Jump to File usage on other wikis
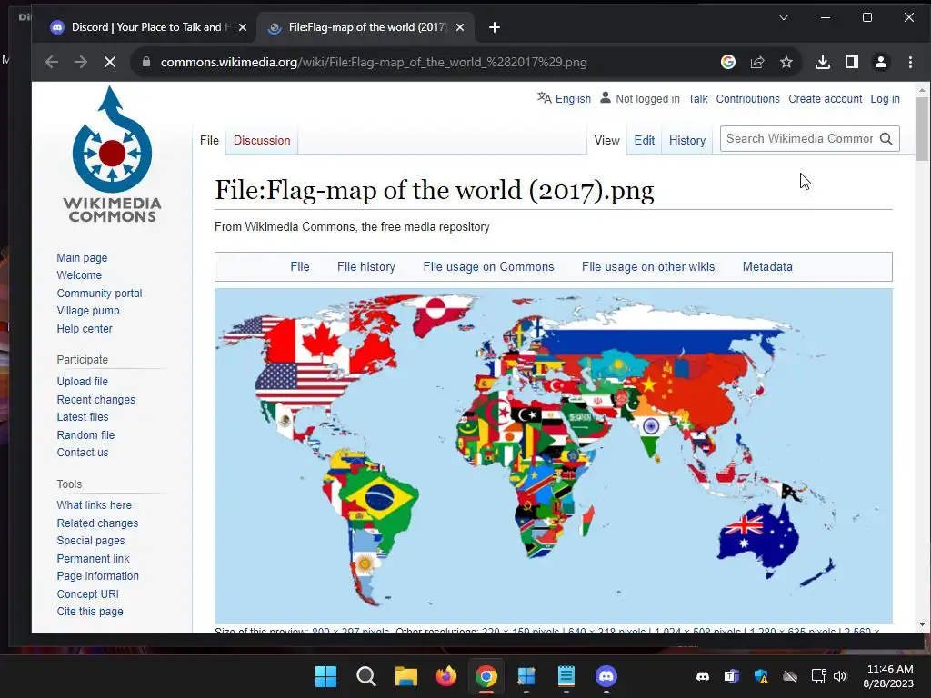 point(647,266)
